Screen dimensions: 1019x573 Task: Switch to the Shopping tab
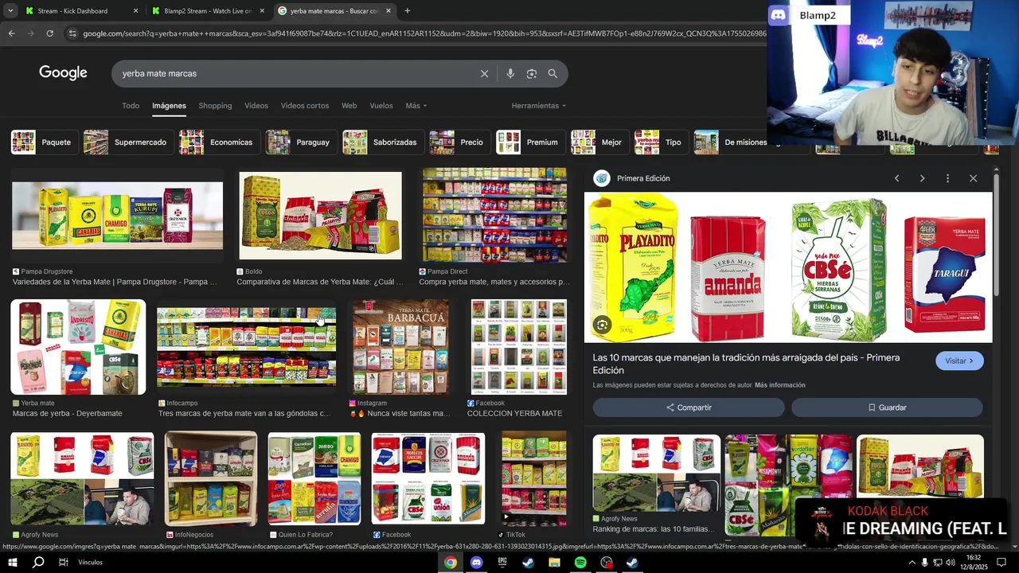click(x=215, y=106)
